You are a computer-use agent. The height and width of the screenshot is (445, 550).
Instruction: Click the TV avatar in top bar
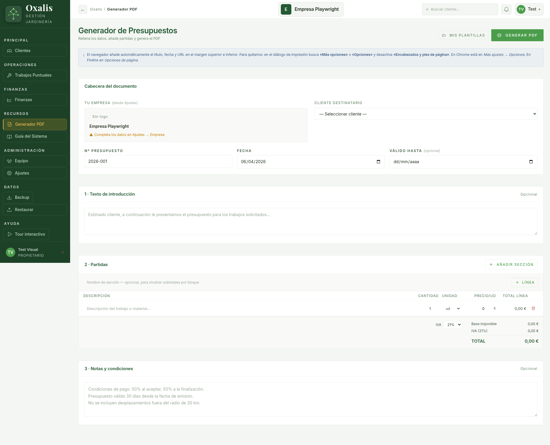(521, 9)
